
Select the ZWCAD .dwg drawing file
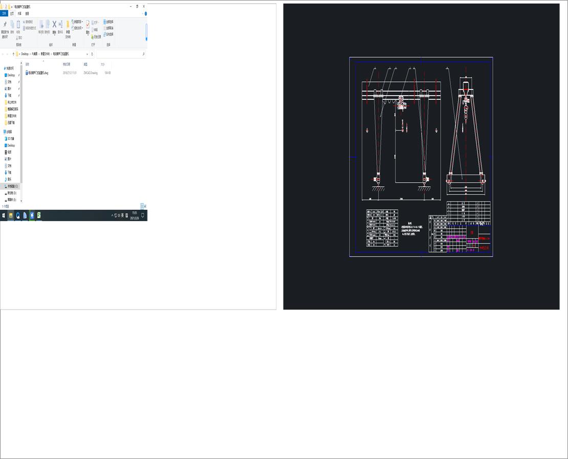coord(37,72)
